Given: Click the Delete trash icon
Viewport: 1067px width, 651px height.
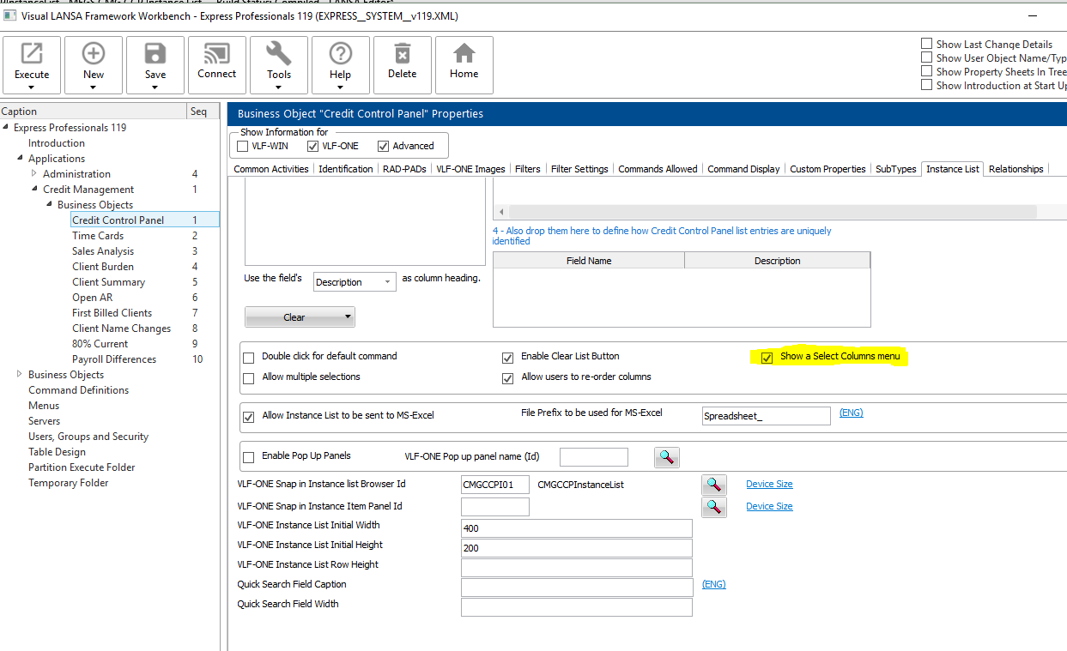Looking at the screenshot, I should coord(402,53).
